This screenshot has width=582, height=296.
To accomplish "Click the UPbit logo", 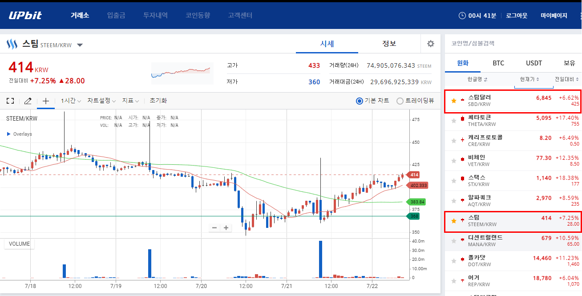I will pos(25,16).
